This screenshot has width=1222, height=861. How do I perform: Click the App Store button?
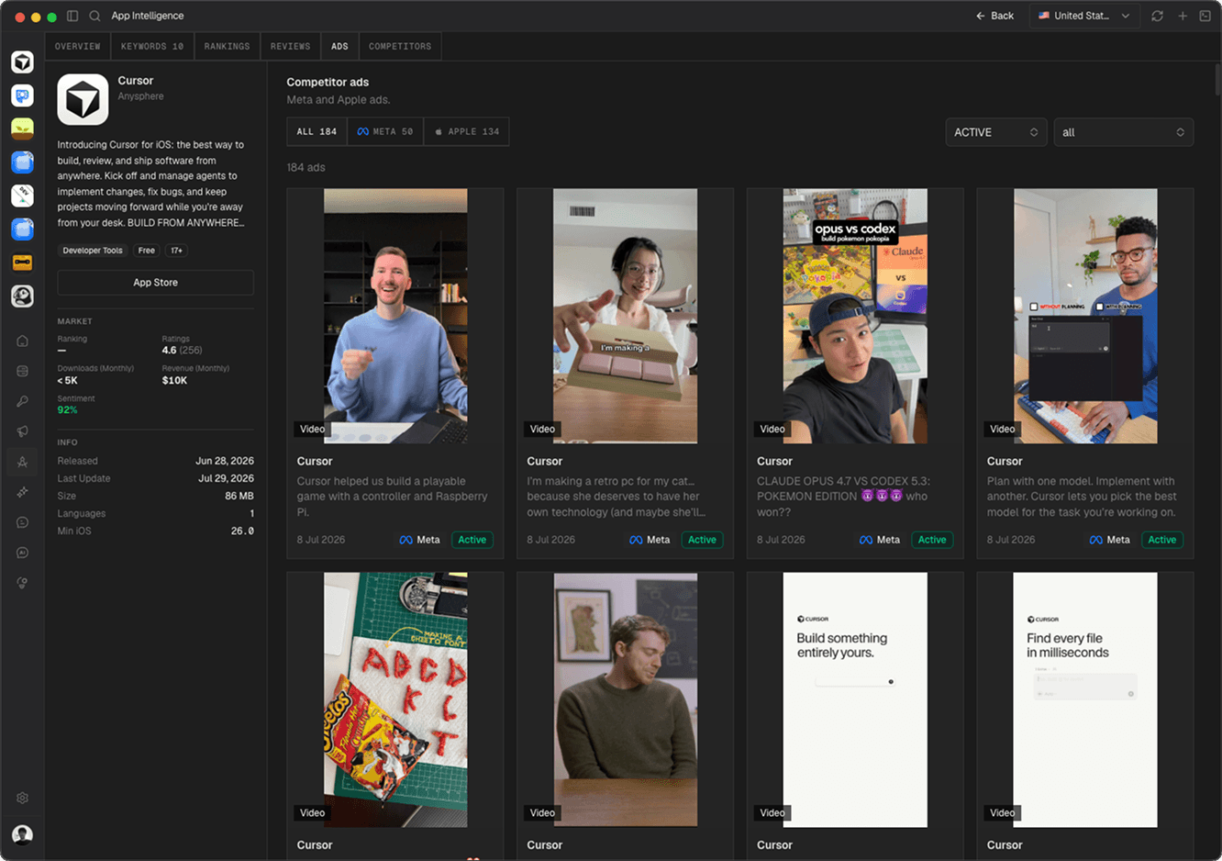155,283
